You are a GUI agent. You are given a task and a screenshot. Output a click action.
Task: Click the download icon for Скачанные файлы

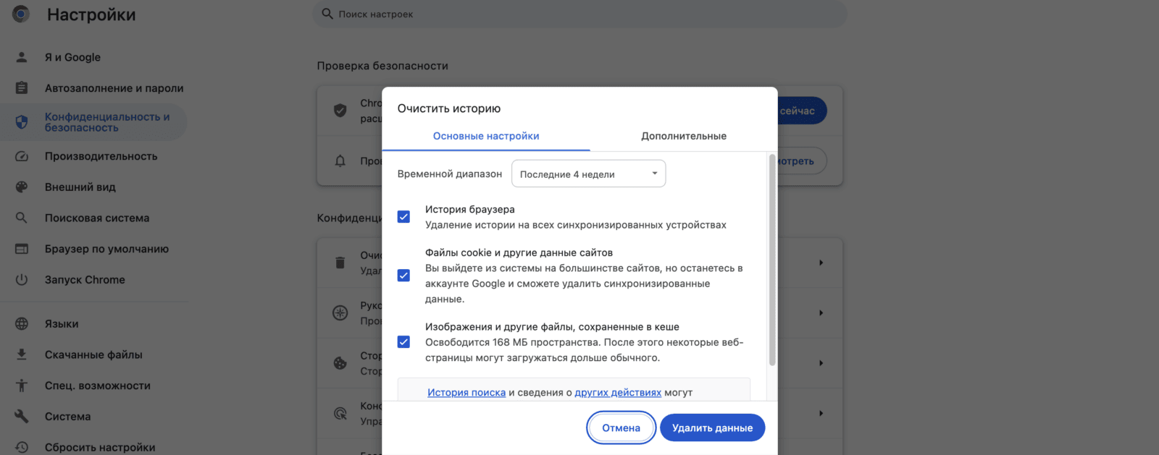click(x=22, y=354)
